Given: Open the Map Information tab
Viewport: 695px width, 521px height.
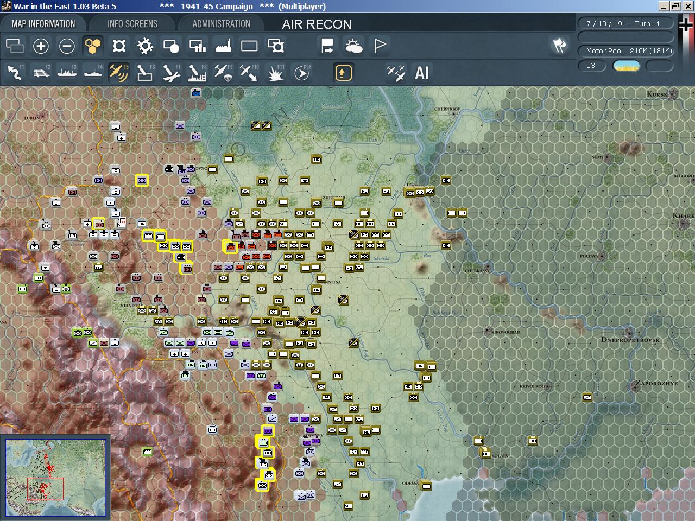Looking at the screenshot, I should pyautogui.click(x=43, y=24).
